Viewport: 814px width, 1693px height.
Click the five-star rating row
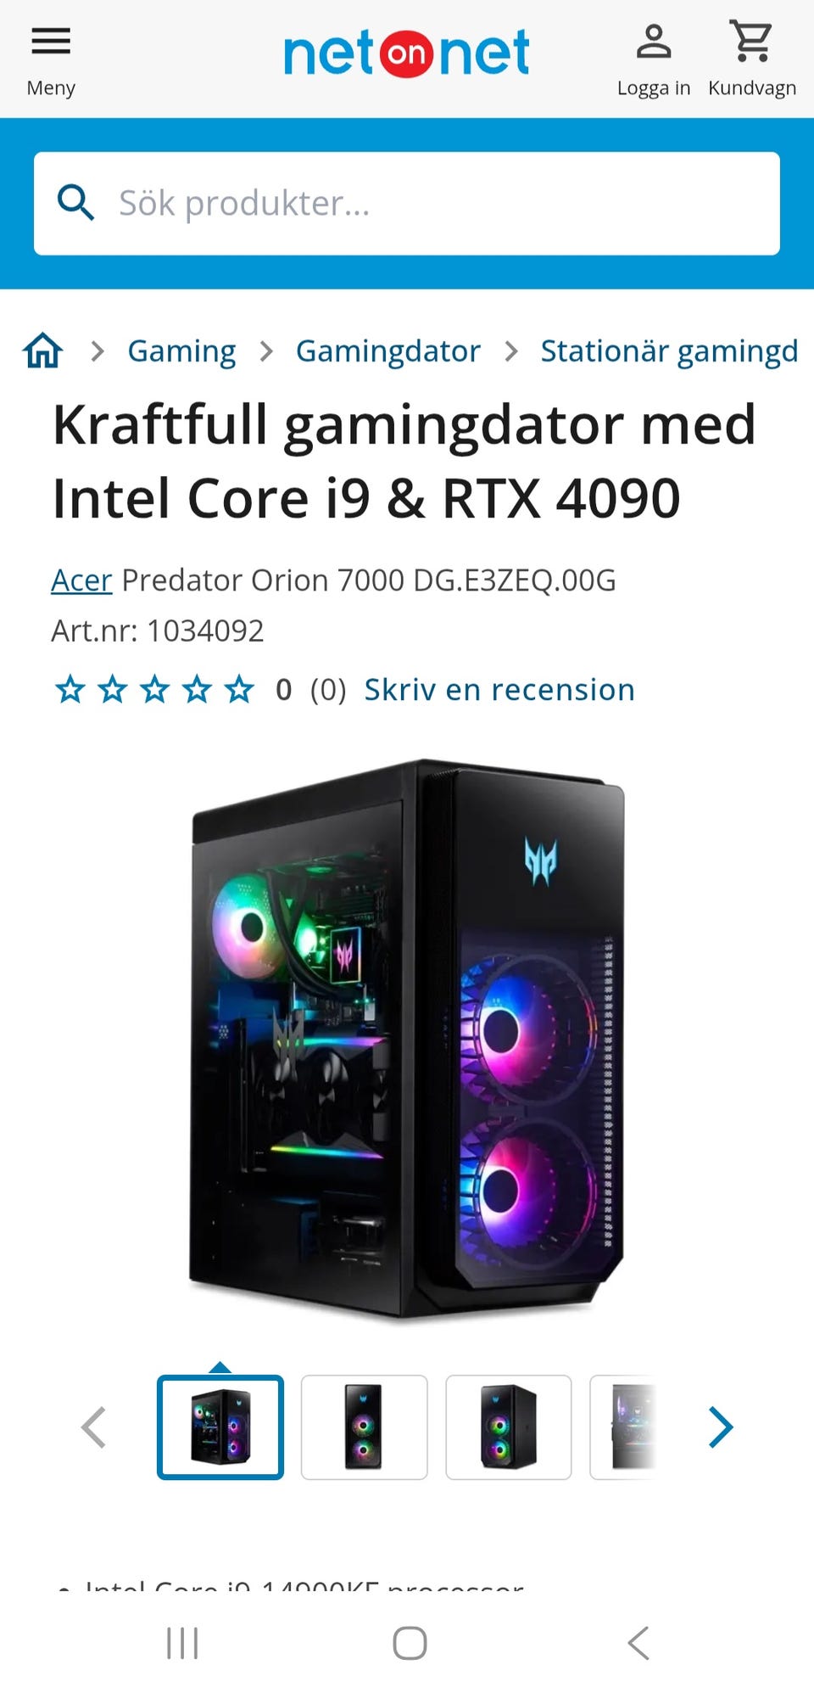[154, 690]
